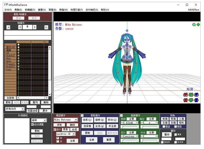
Task: Click the blue Z-axis move icon
Action: click(x=196, y=100)
